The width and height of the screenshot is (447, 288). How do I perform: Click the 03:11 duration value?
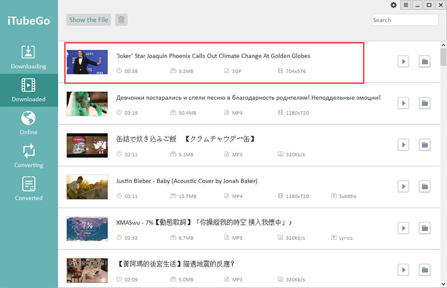click(x=131, y=196)
